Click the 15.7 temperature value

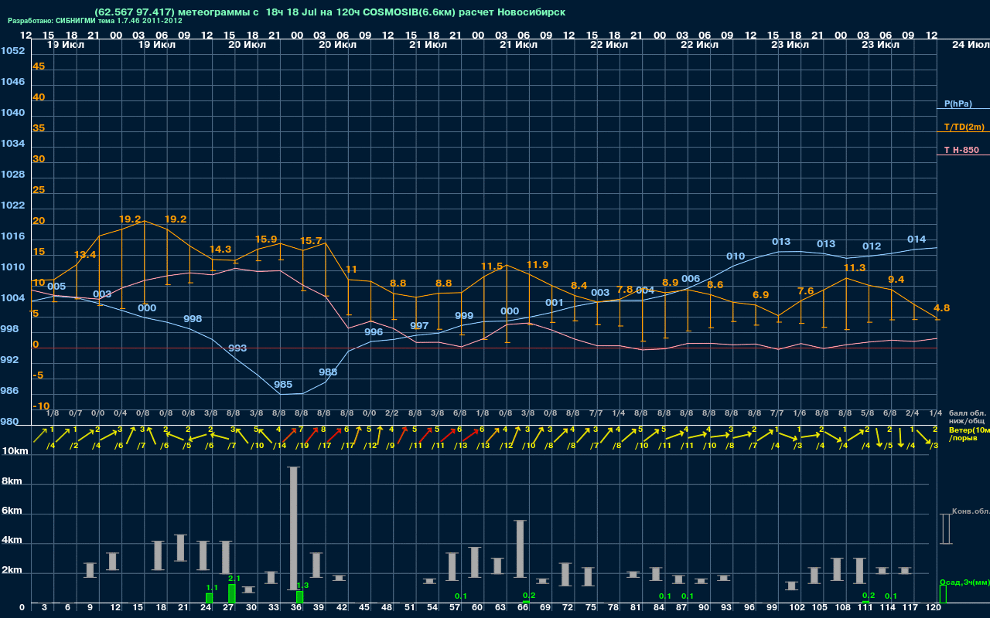click(x=311, y=241)
